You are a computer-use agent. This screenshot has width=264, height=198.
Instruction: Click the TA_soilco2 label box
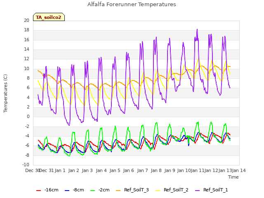point(49,17)
